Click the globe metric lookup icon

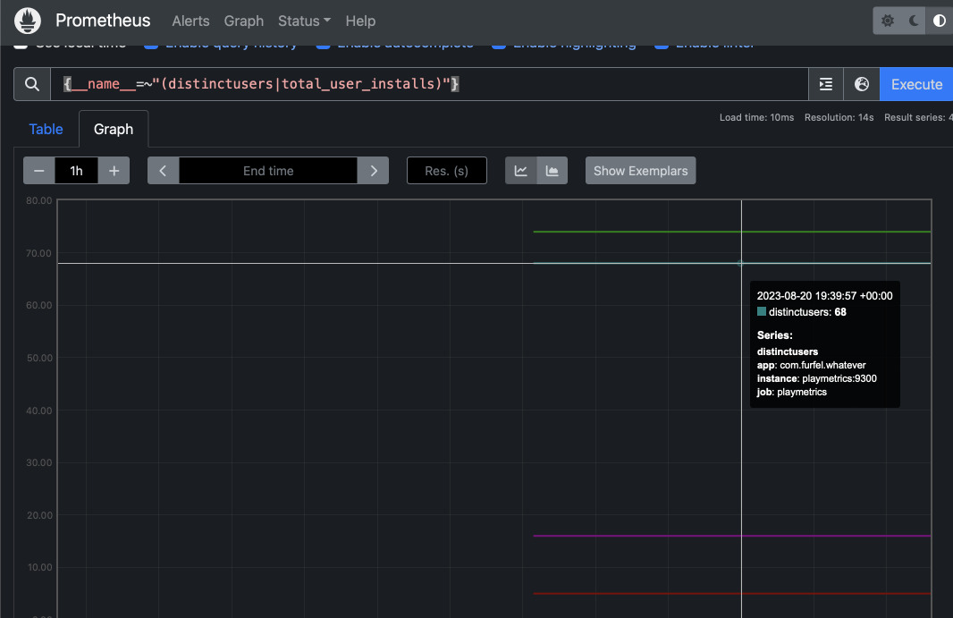point(861,83)
